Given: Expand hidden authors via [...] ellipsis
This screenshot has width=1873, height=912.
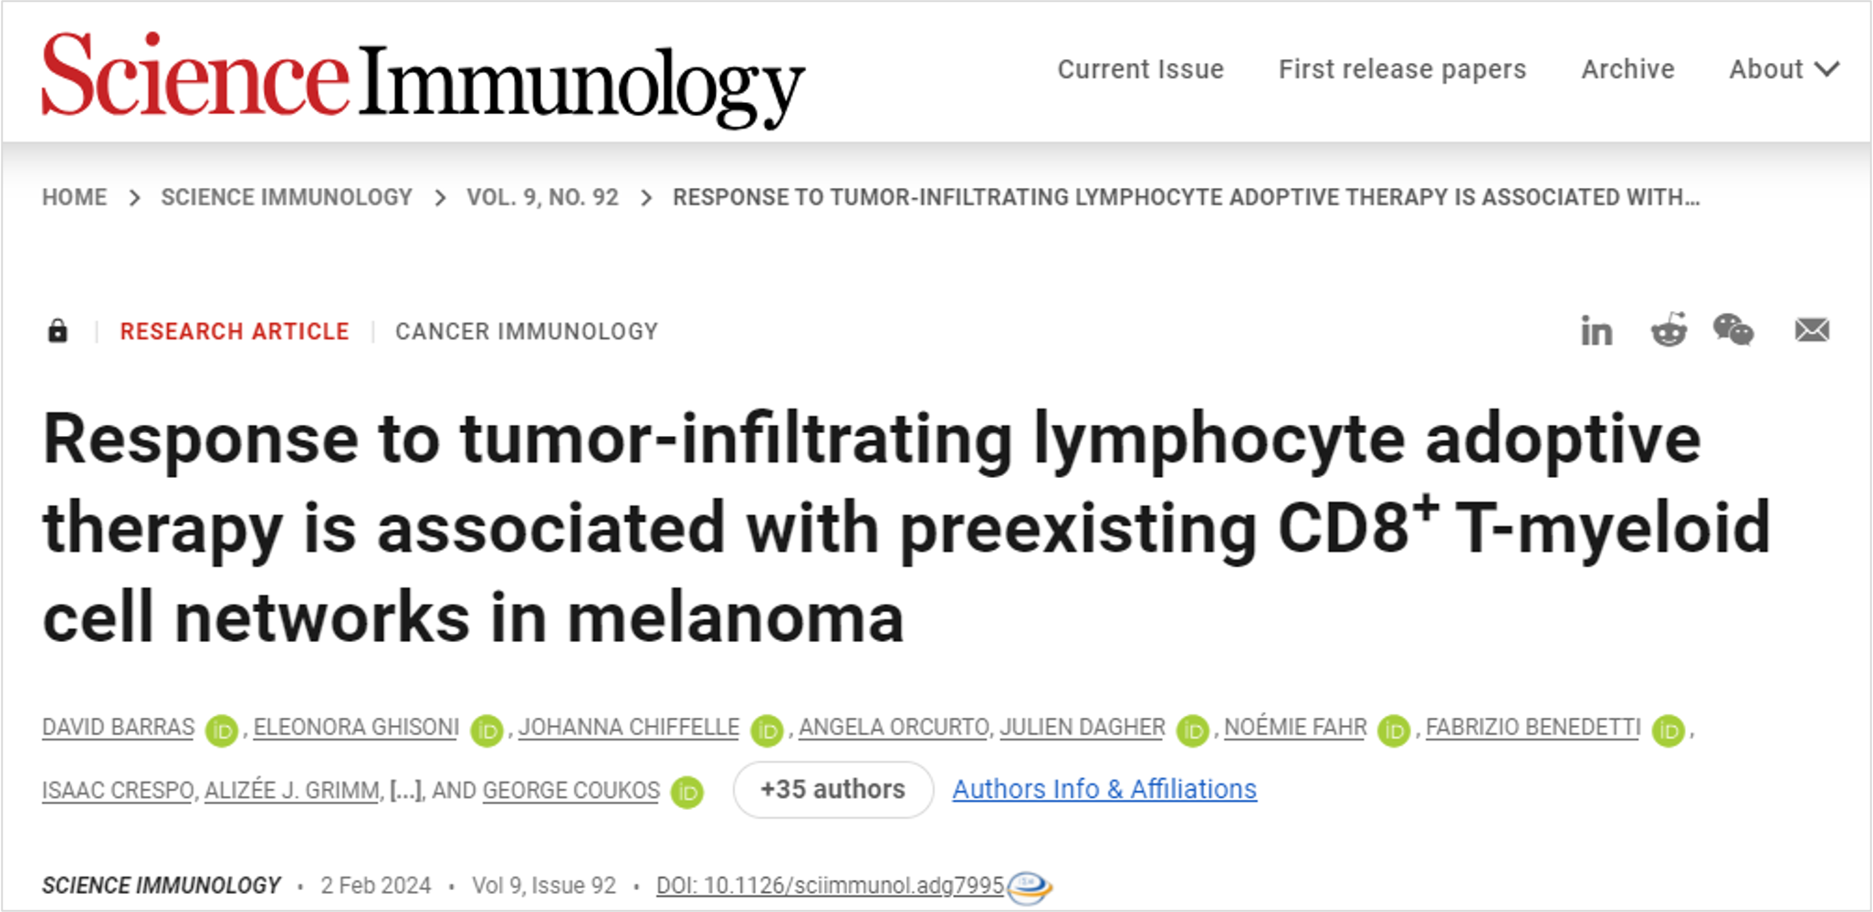Looking at the screenshot, I should 405,790.
